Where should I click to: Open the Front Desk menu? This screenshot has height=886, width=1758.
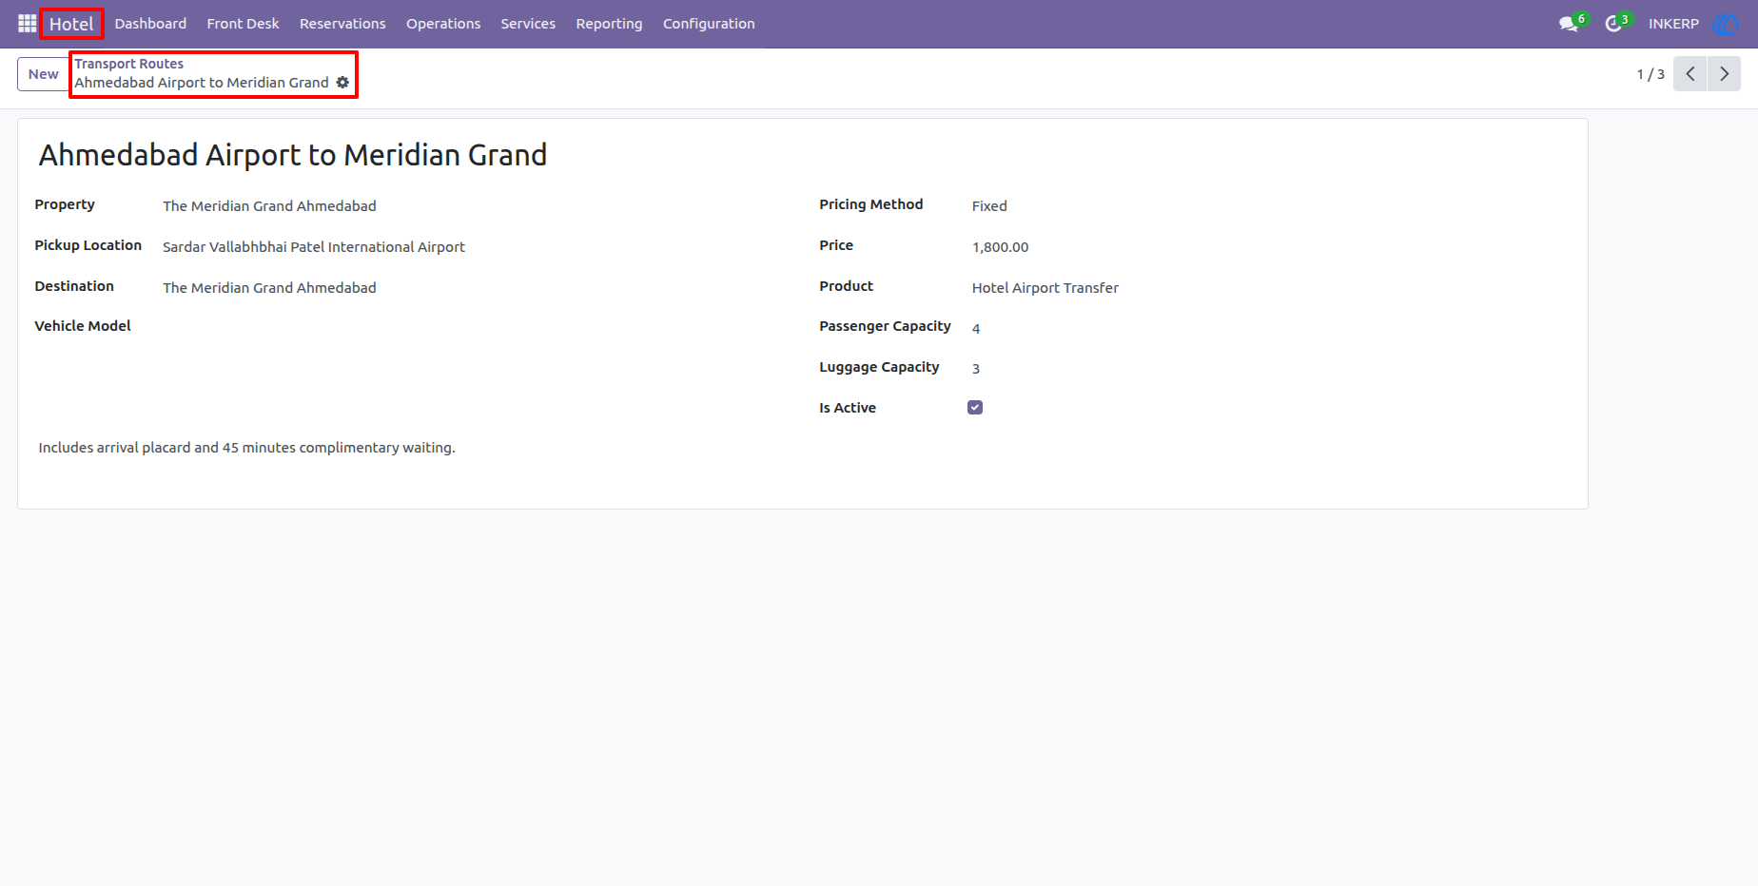tap(243, 24)
